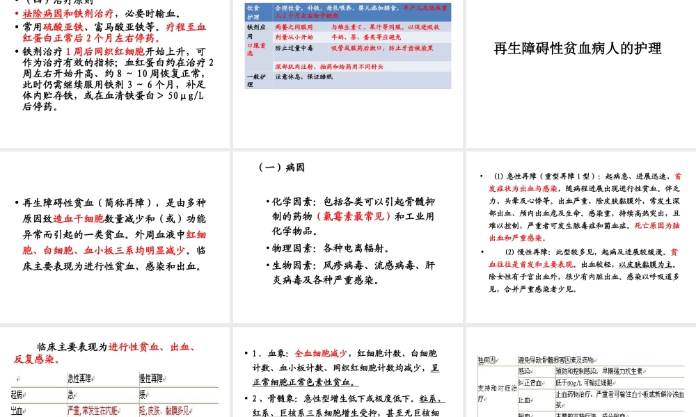
Task: Click the red text 祛除病因和铁剂治疗
Action: pyautogui.click(x=68, y=14)
